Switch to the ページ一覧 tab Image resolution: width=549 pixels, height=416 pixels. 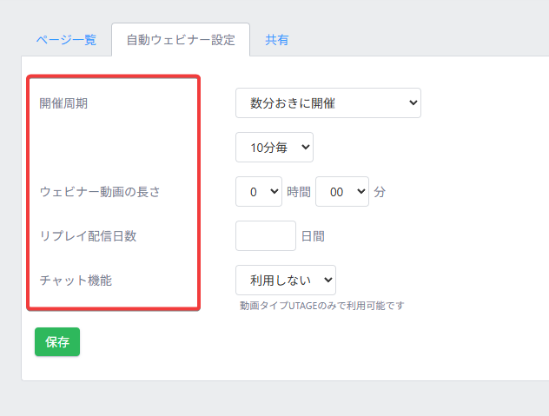pyautogui.click(x=66, y=40)
